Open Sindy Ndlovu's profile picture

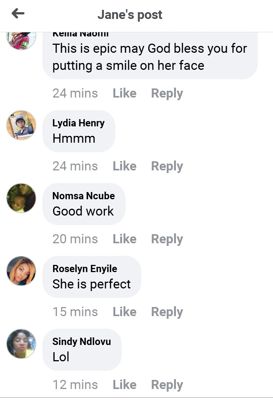click(21, 344)
